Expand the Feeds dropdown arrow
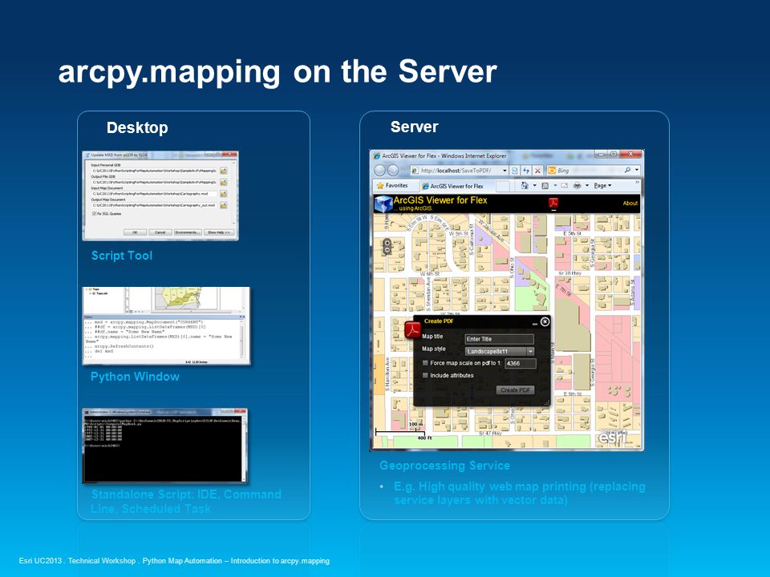Viewport: 770px width, 577px height. pos(555,185)
